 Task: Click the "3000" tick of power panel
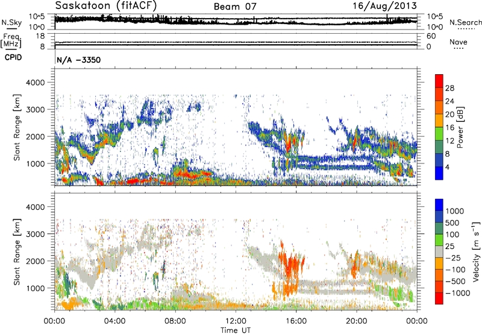click(35, 110)
